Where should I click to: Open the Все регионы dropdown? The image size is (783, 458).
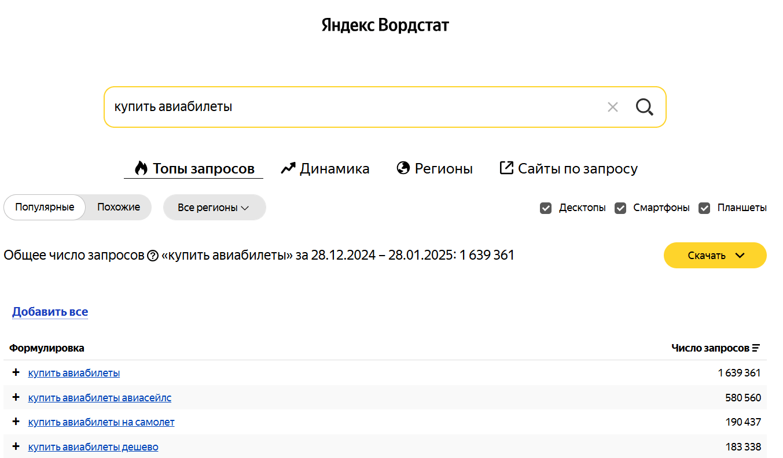click(214, 208)
